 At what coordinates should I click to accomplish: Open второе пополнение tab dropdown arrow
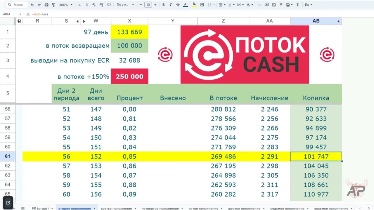click(x=94, y=209)
